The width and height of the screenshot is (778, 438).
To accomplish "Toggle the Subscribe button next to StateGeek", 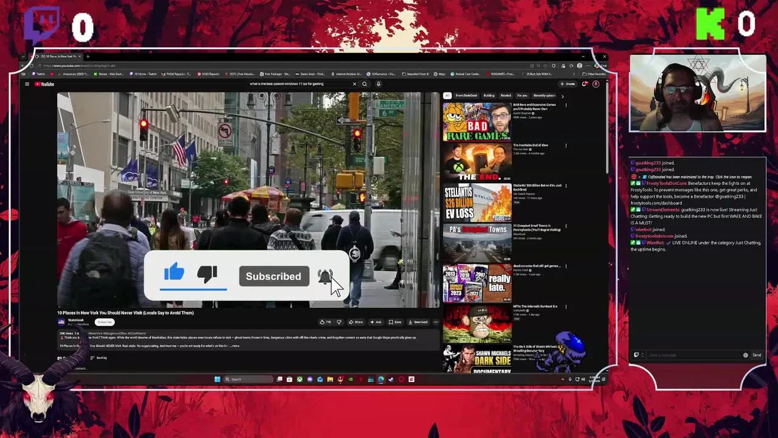I will coord(105,322).
